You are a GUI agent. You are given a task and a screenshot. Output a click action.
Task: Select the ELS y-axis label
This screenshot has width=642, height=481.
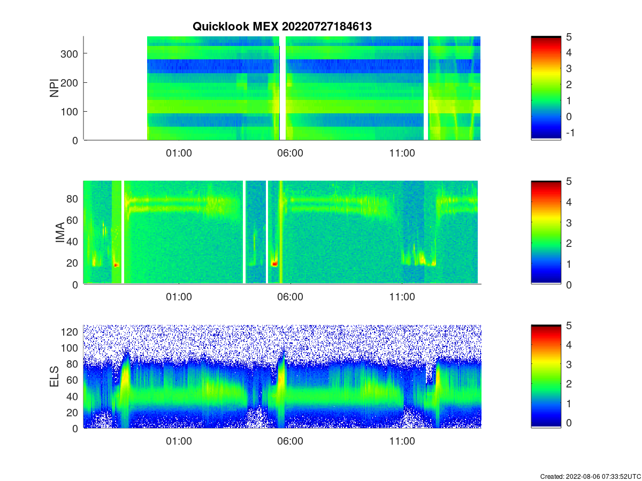tap(55, 376)
